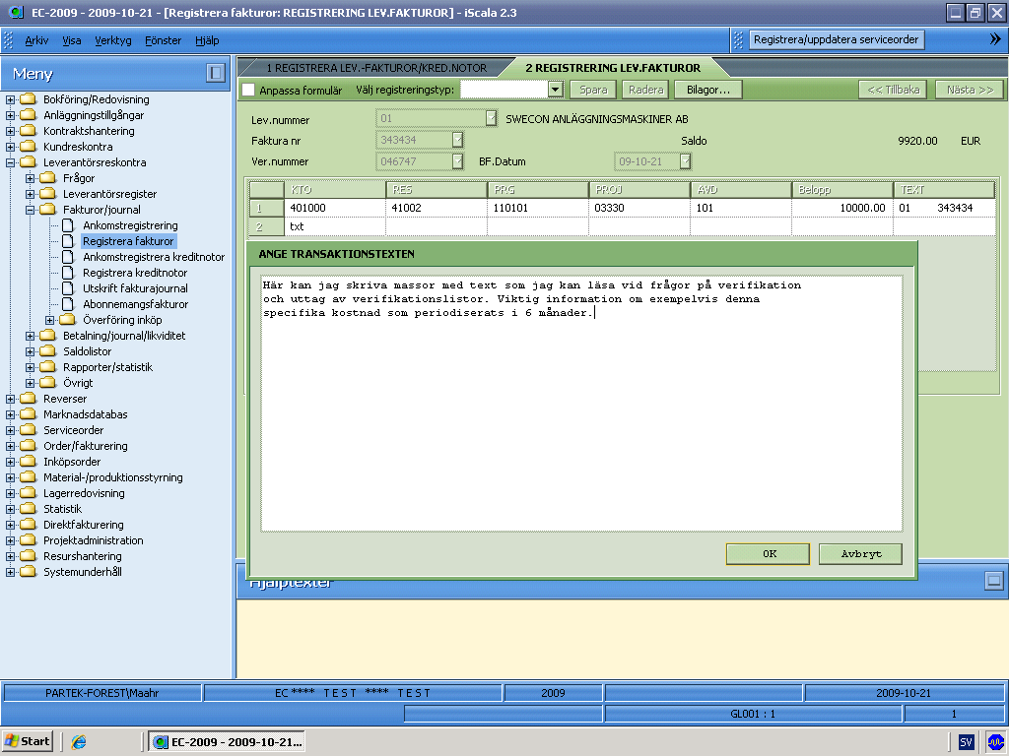The height and width of the screenshot is (756, 1009).
Task: Click Avbryt to cancel the text dialog
Action: [x=860, y=553]
